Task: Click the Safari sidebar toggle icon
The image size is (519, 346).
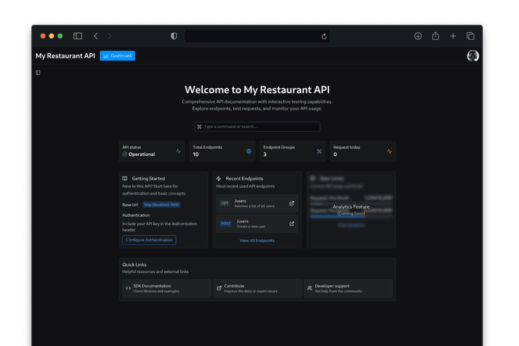Action: 77,36
